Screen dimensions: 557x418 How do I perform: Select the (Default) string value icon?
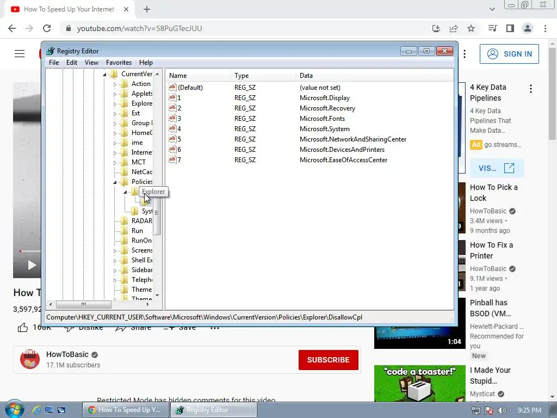point(172,87)
